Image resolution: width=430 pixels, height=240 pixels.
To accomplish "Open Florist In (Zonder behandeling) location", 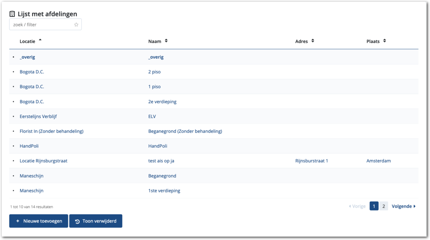I will (51, 131).
